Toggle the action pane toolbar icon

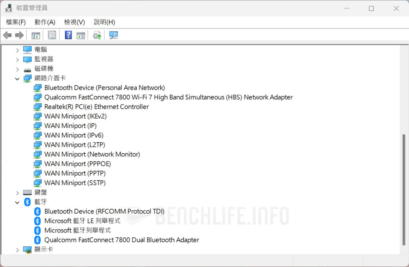tap(81, 35)
